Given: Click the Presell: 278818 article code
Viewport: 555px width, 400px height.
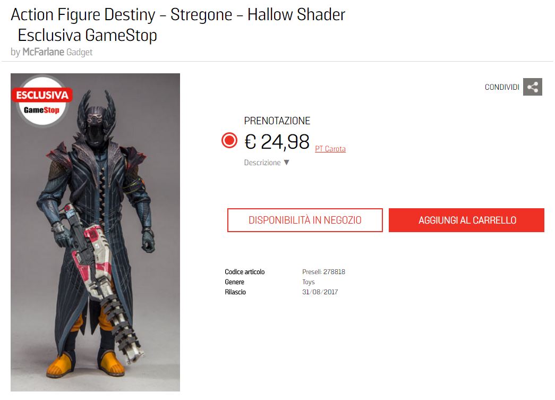Looking at the screenshot, I should [x=323, y=272].
